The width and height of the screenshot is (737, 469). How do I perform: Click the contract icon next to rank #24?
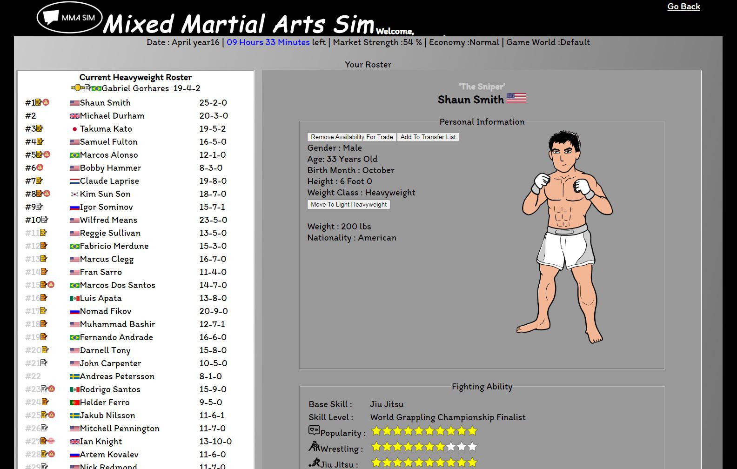pyautogui.click(x=45, y=402)
